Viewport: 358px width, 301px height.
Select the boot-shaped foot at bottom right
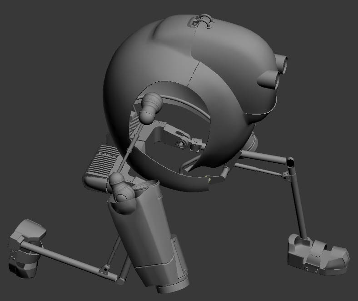pos(318,254)
